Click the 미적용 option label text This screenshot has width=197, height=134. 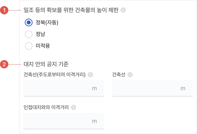pyautogui.click(x=43, y=46)
